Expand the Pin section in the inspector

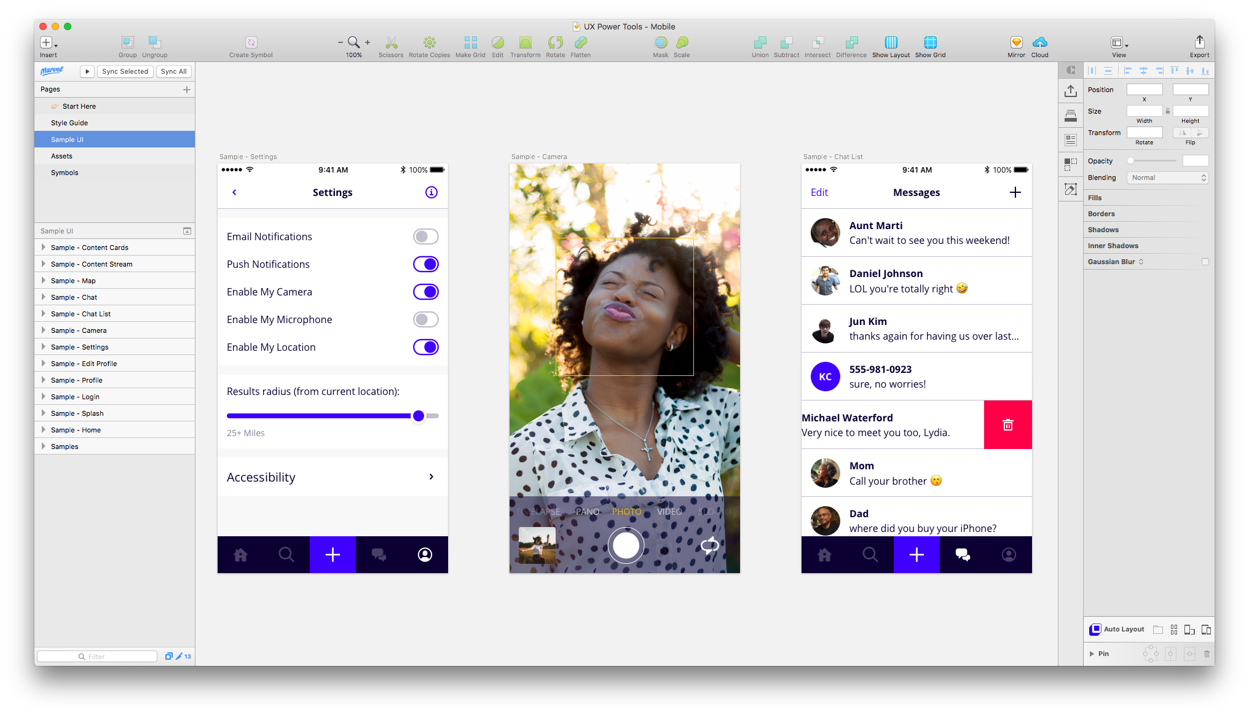(x=1092, y=654)
